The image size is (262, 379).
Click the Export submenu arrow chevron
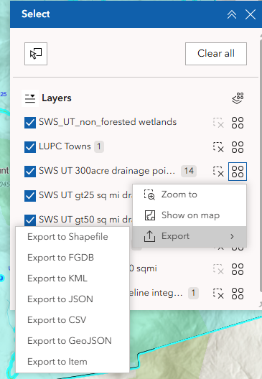pyautogui.click(x=232, y=236)
